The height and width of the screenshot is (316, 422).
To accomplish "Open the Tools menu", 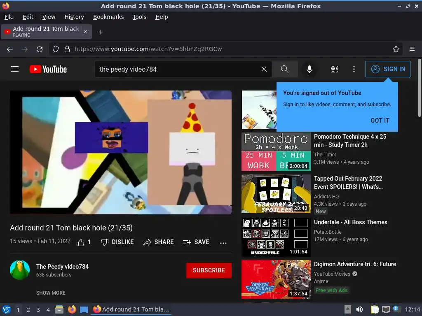I will [139, 17].
